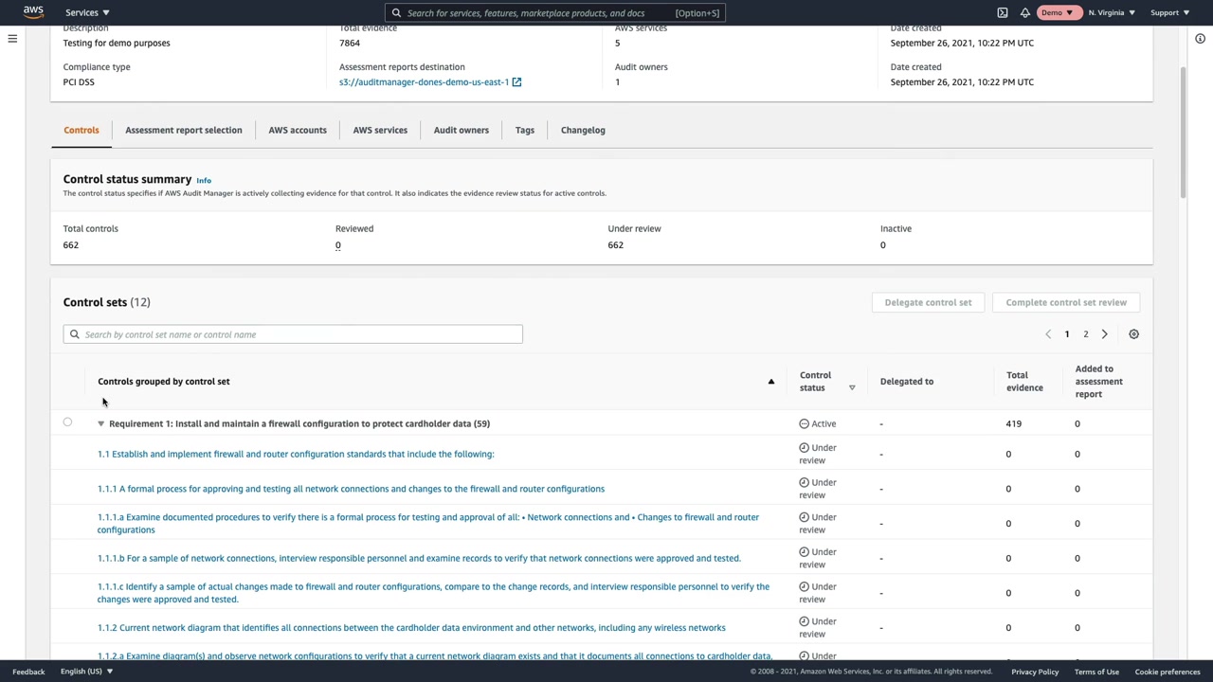Open the Services dropdown menu

pyautogui.click(x=87, y=12)
